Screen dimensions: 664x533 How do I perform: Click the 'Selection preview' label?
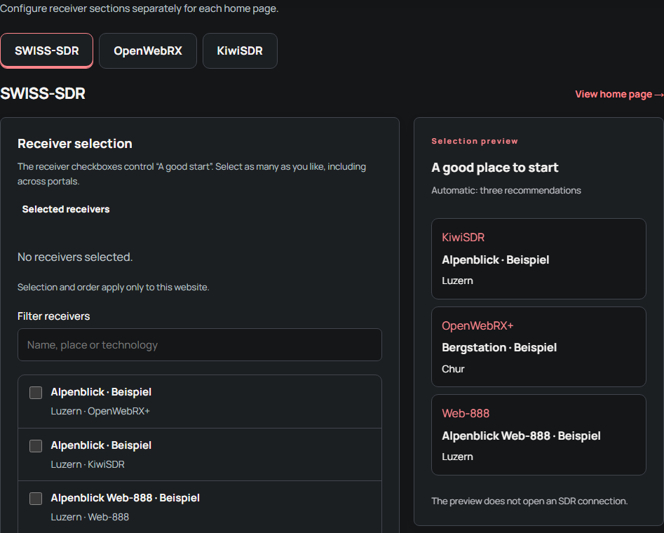(x=474, y=141)
